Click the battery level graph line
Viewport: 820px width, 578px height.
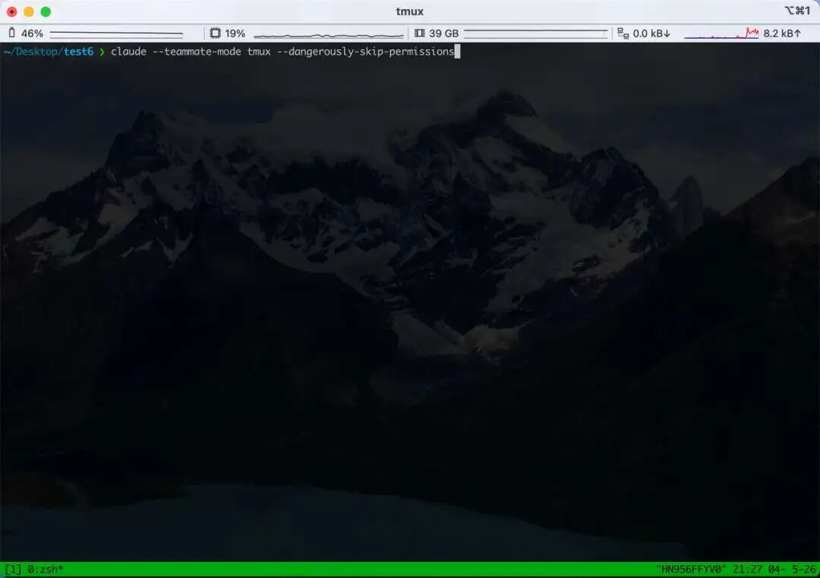coord(116,33)
